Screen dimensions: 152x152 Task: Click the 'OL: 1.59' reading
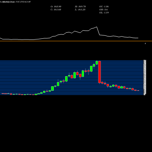click(x=104, y=12)
